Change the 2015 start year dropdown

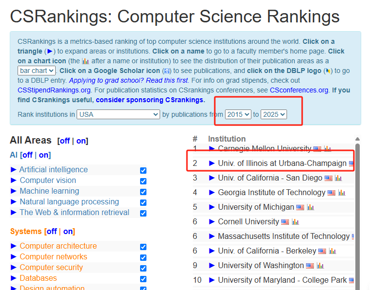238,114
